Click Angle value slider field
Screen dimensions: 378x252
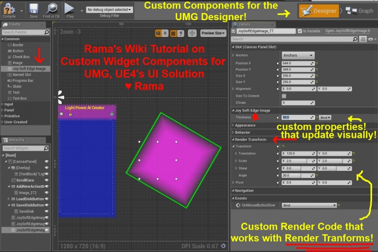tap(298, 175)
